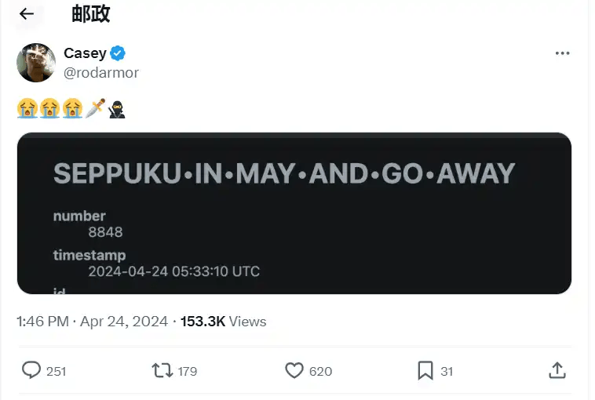Click the @rodarmor handle
Image resolution: width=595 pixels, height=400 pixels.
coord(100,72)
